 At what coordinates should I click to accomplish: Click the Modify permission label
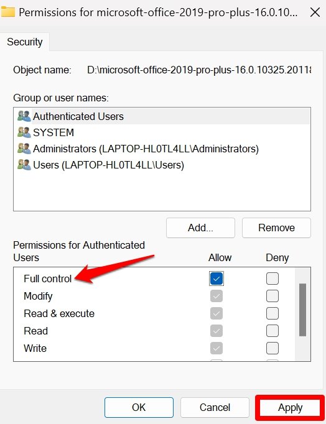(38, 296)
